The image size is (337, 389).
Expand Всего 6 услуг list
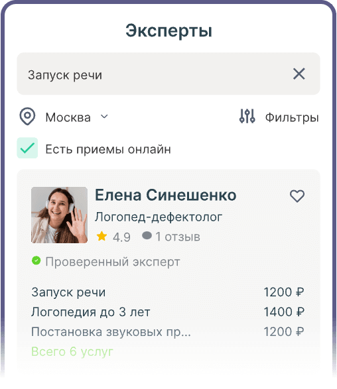[x=72, y=351]
